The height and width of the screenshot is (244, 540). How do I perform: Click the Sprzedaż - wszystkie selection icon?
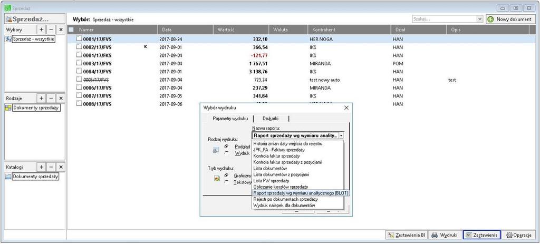point(8,39)
